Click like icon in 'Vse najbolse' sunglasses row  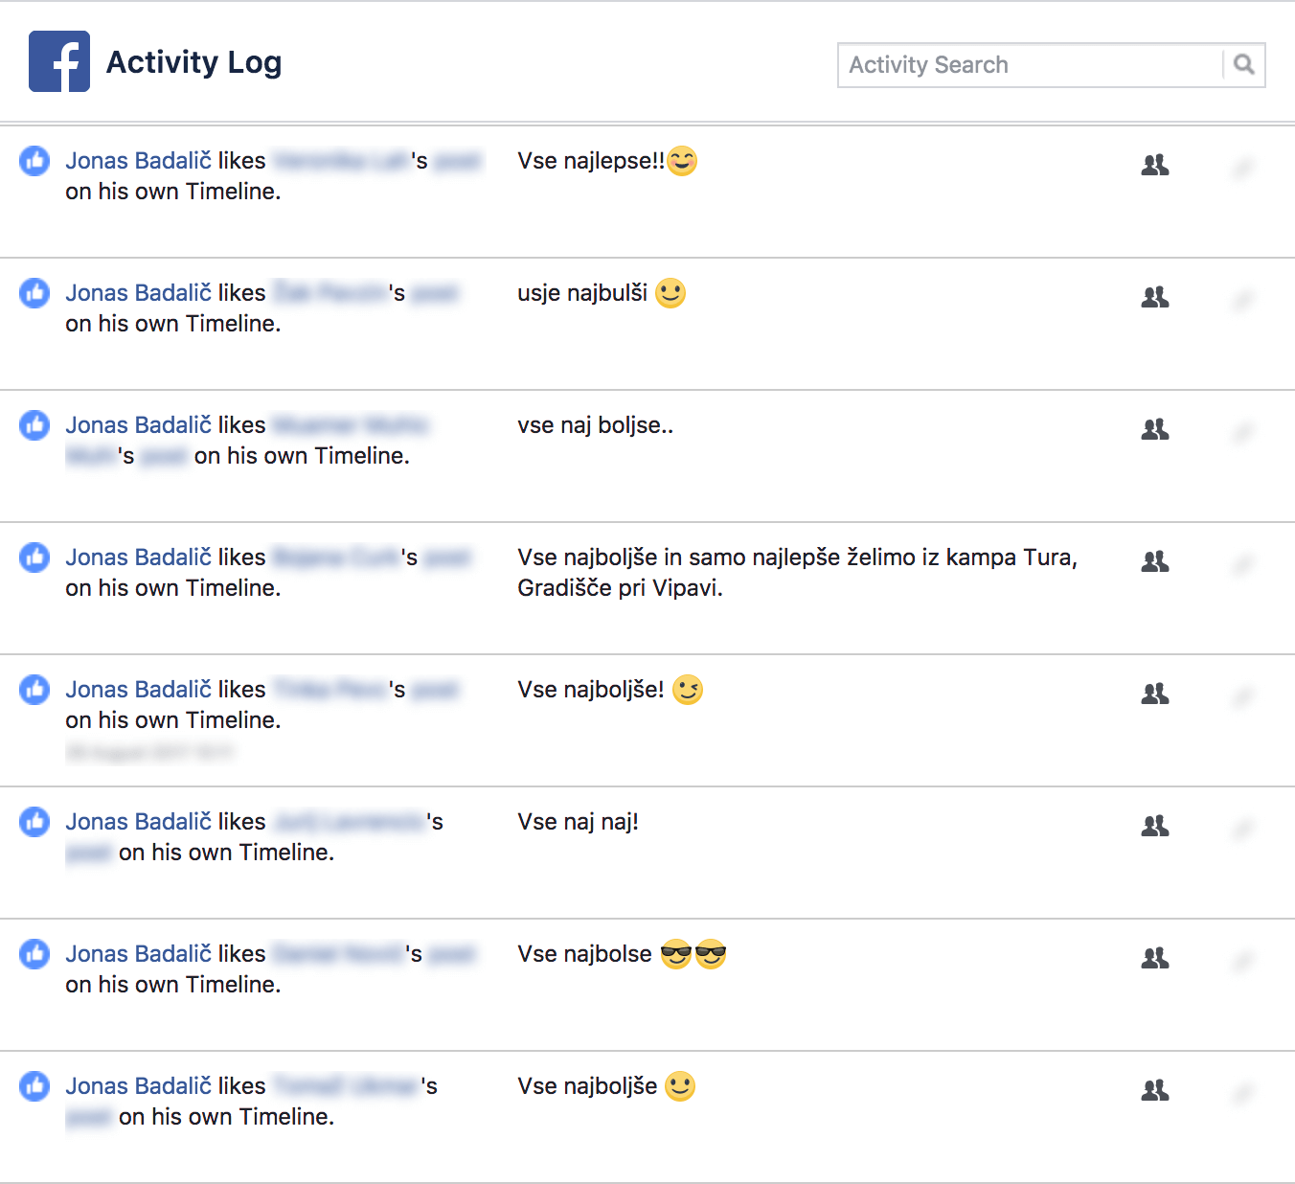pos(35,953)
